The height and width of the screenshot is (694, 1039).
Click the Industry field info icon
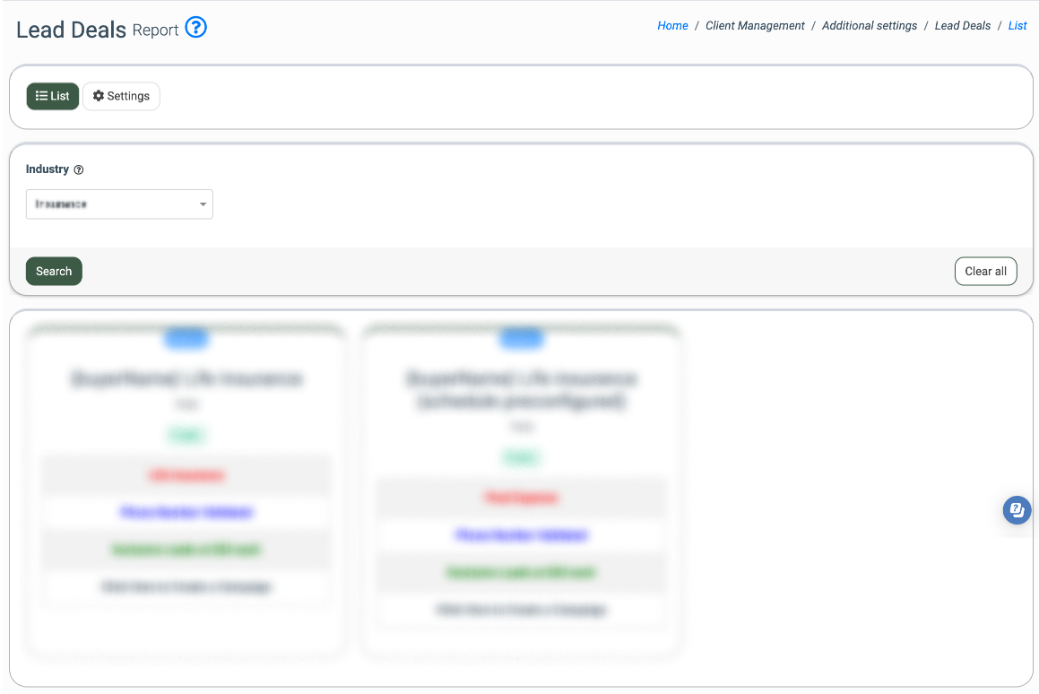click(79, 169)
